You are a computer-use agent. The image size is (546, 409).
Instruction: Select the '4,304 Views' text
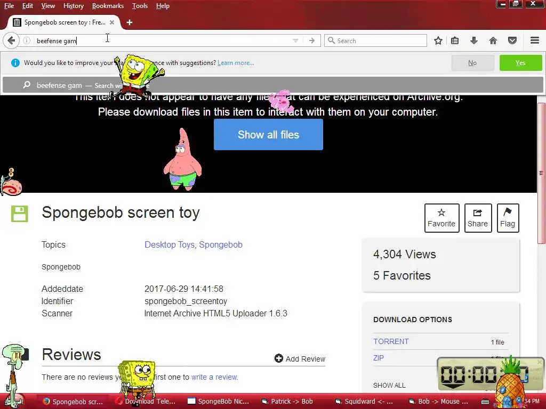[x=405, y=254]
